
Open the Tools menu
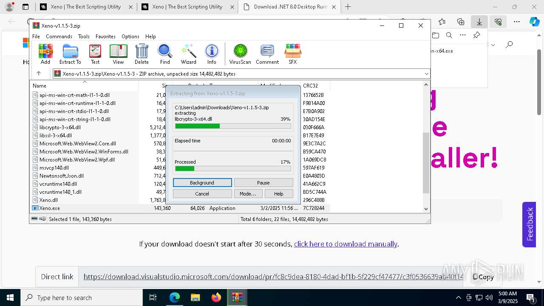click(84, 37)
